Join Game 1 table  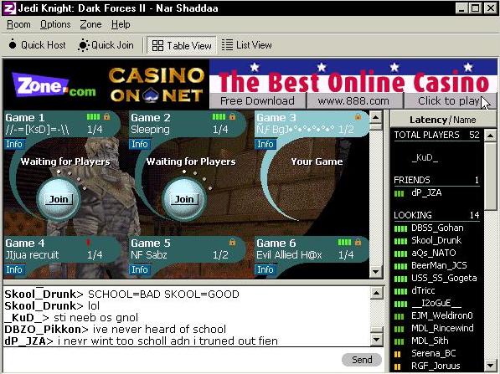[59, 199]
